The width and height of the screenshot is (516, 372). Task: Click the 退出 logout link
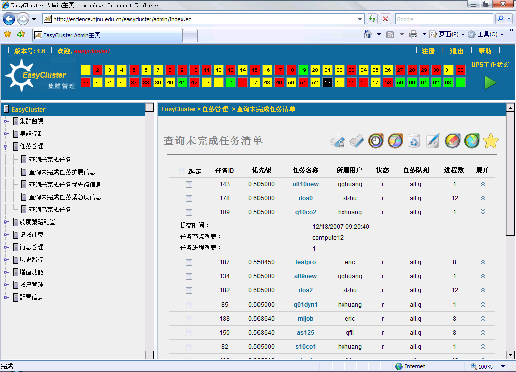pos(457,51)
